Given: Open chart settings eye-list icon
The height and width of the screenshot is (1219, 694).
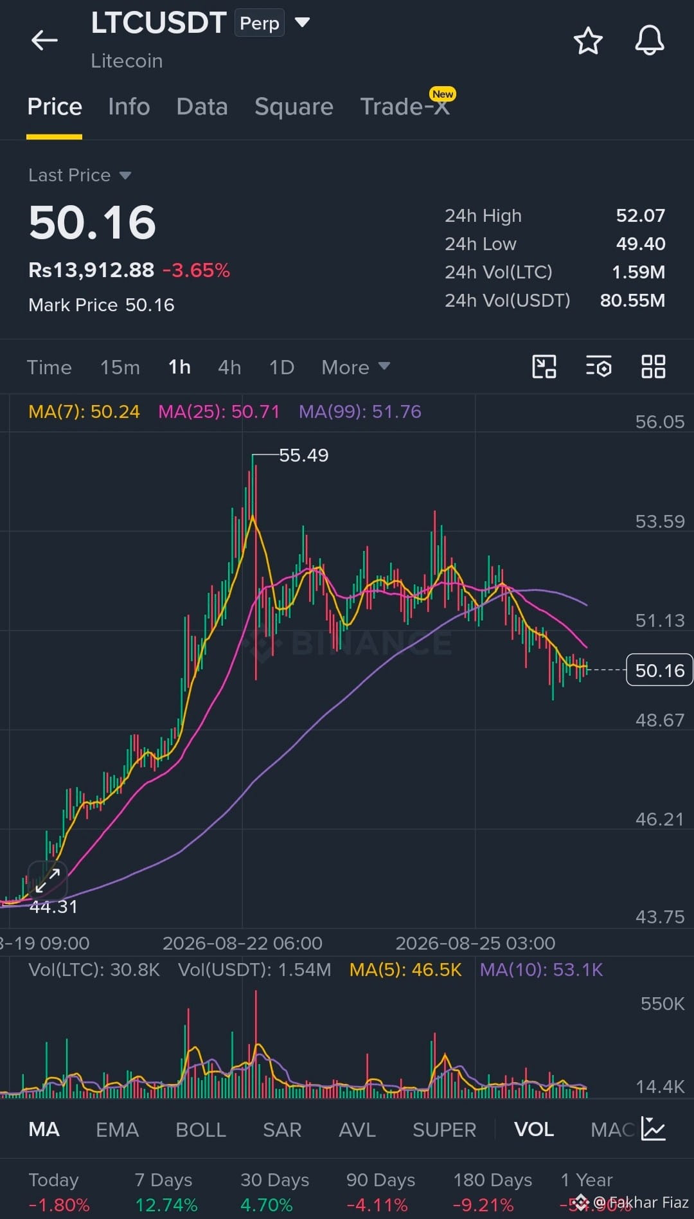Looking at the screenshot, I should tap(598, 366).
